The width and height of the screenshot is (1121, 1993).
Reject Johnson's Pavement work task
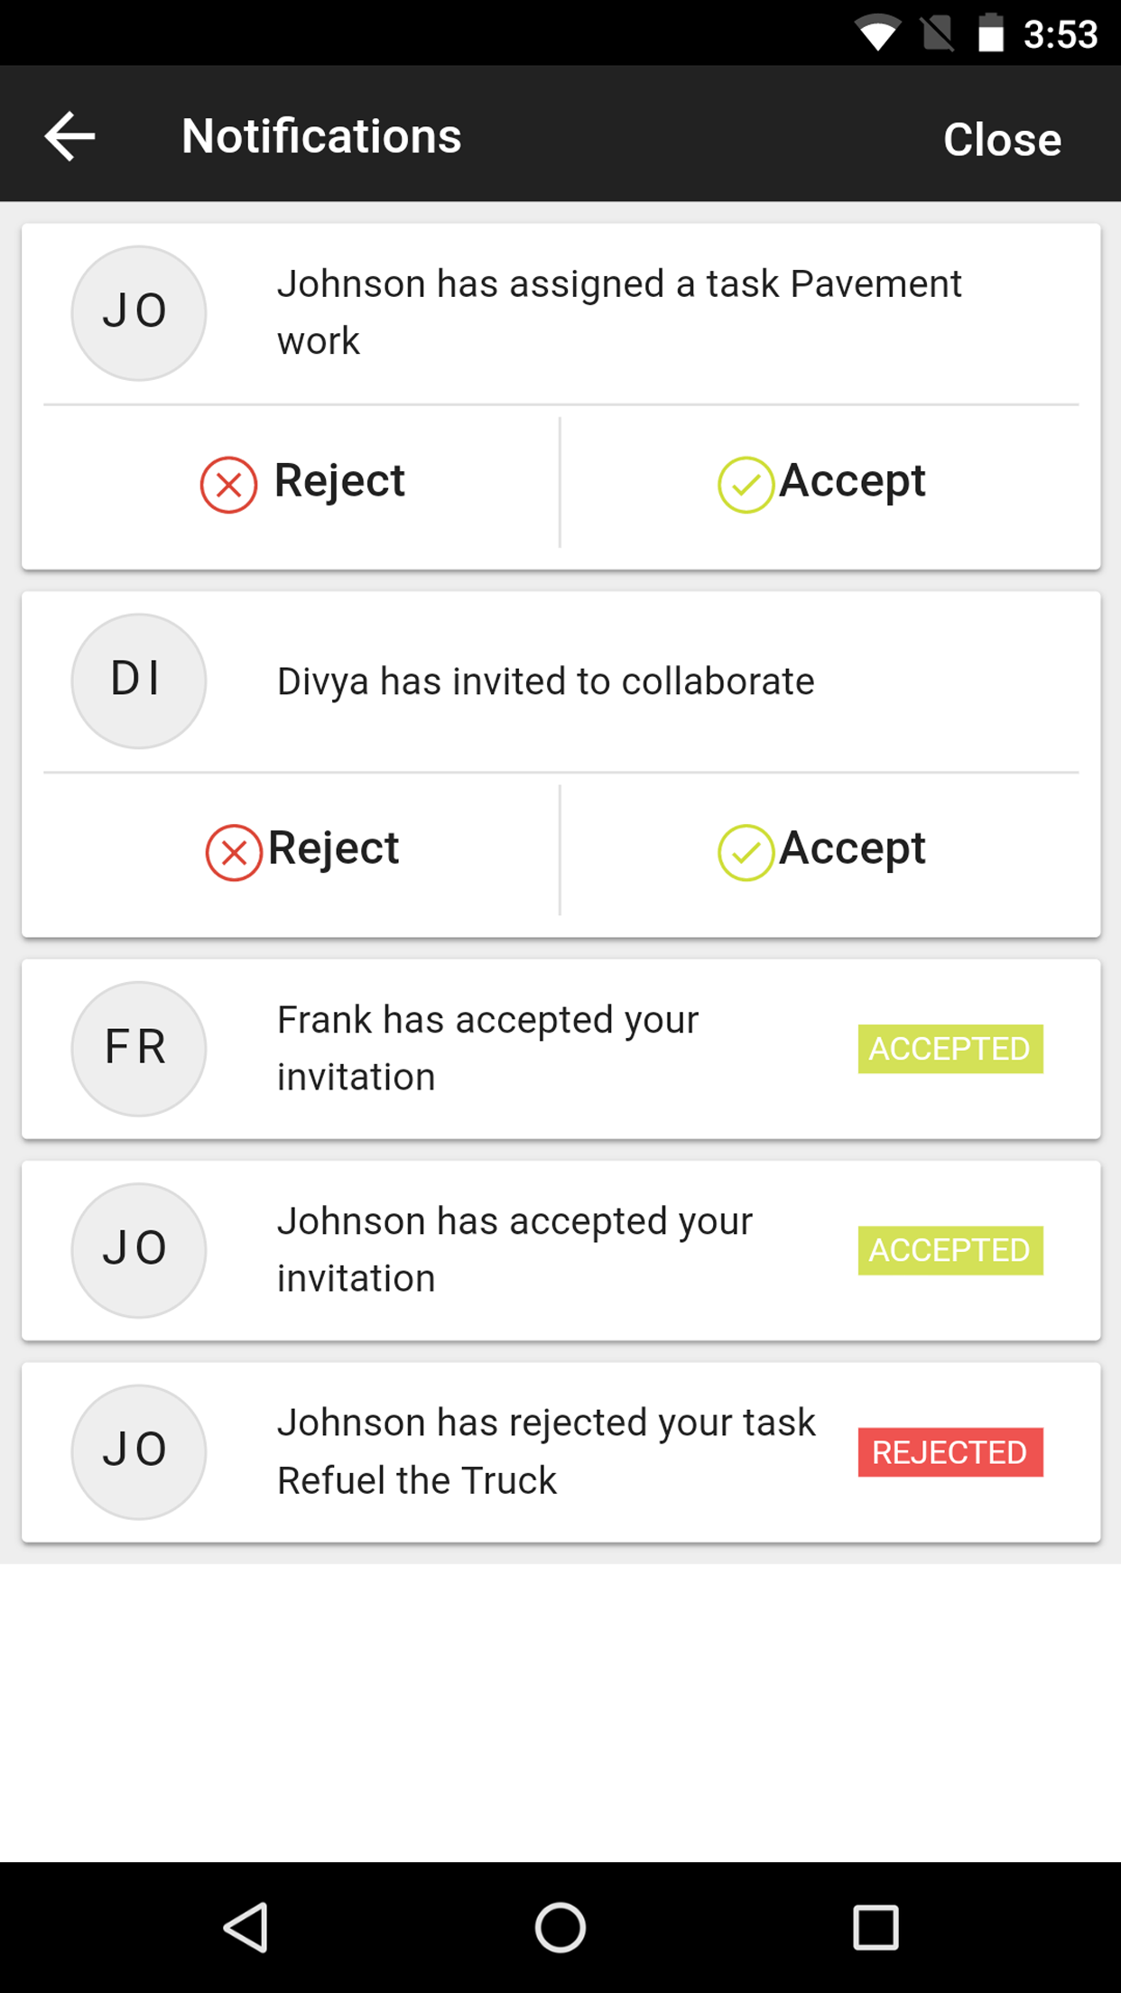[x=301, y=482]
